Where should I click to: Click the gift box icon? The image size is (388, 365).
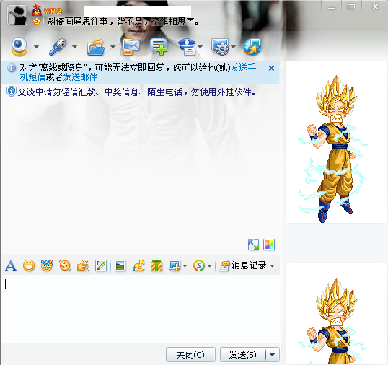(x=156, y=266)
